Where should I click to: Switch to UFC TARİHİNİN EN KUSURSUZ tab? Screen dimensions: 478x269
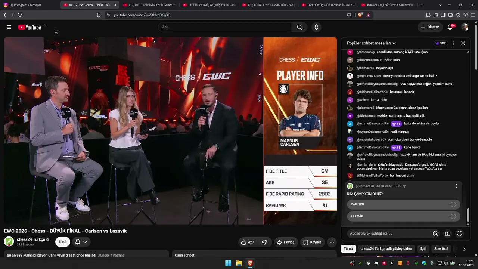pos(149,5)
